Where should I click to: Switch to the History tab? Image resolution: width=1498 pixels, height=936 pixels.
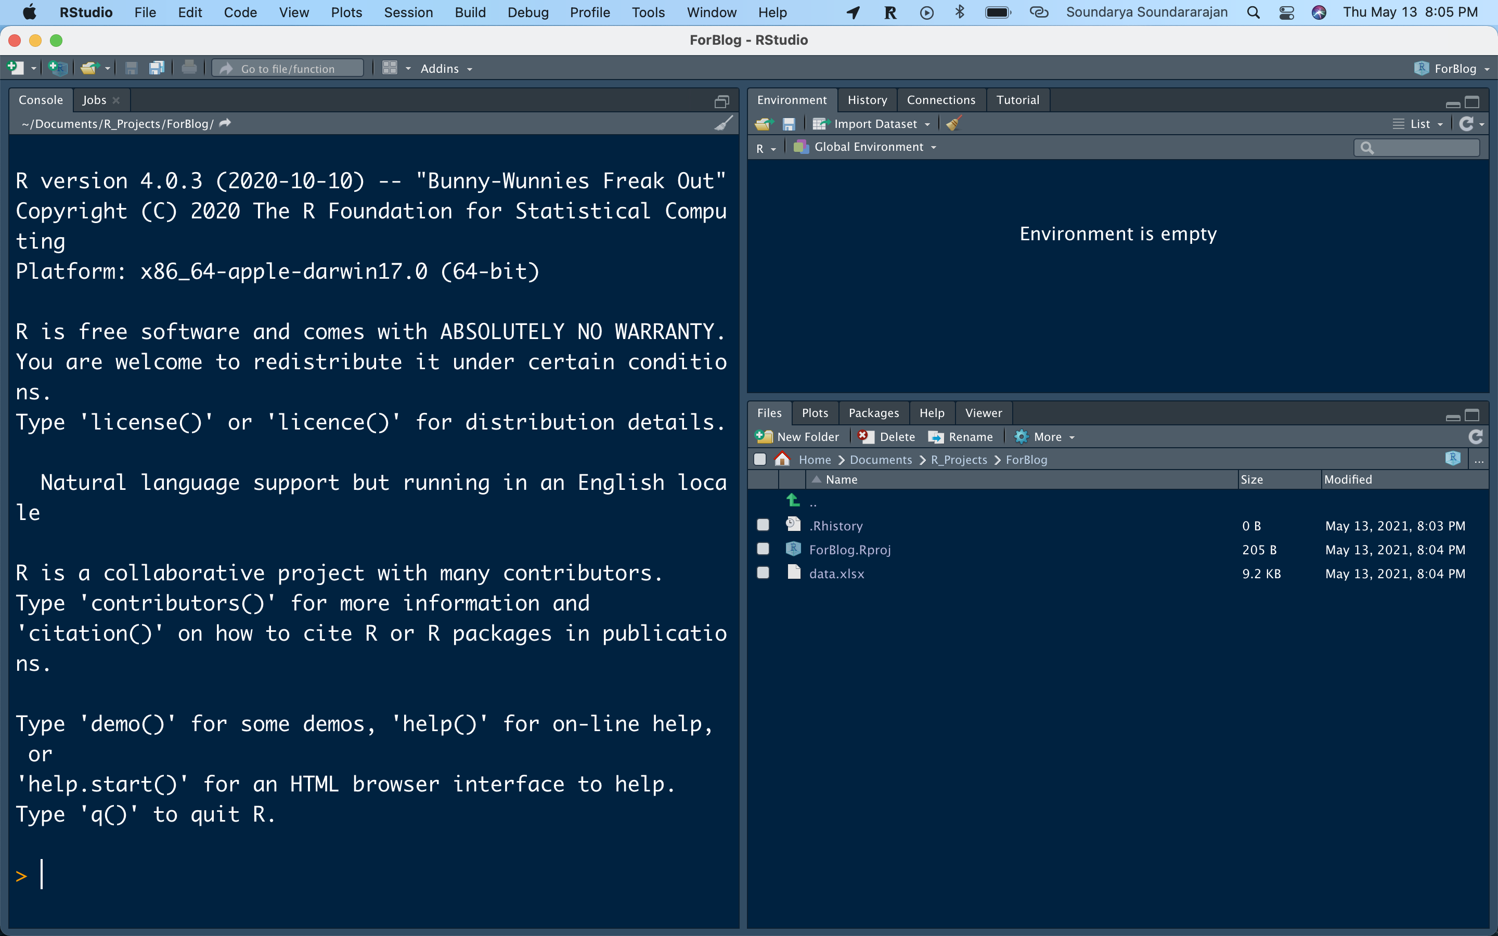(867, 98)
